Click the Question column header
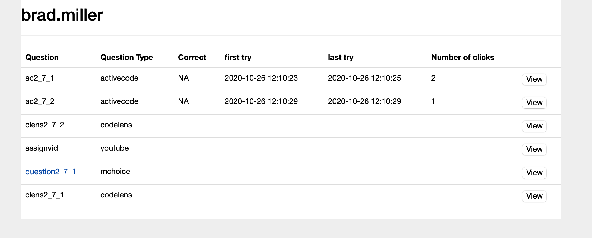Image resolution: width=592 pixels, height=238 pixels. tap(42, 58)
